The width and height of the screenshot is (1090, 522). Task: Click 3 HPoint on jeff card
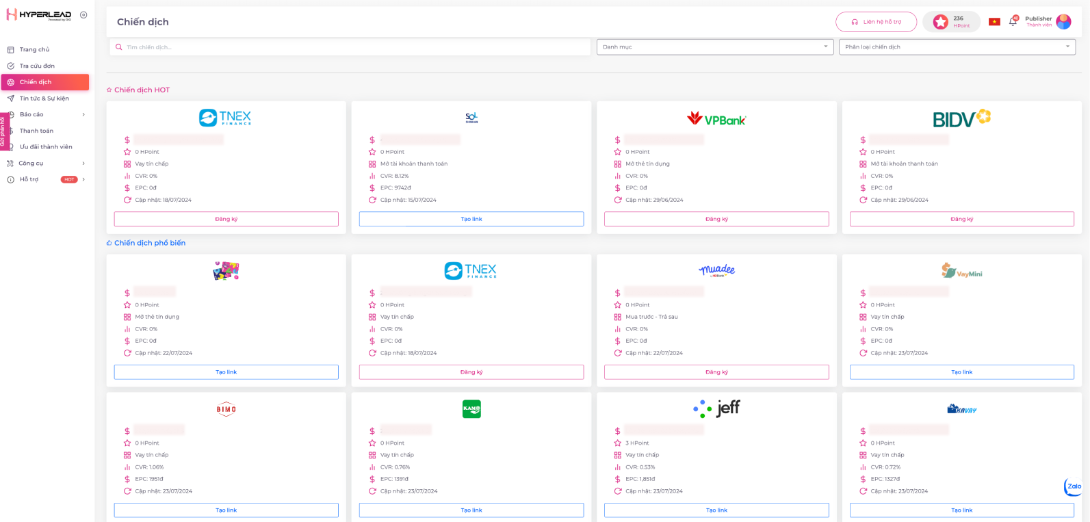(637, 443)
